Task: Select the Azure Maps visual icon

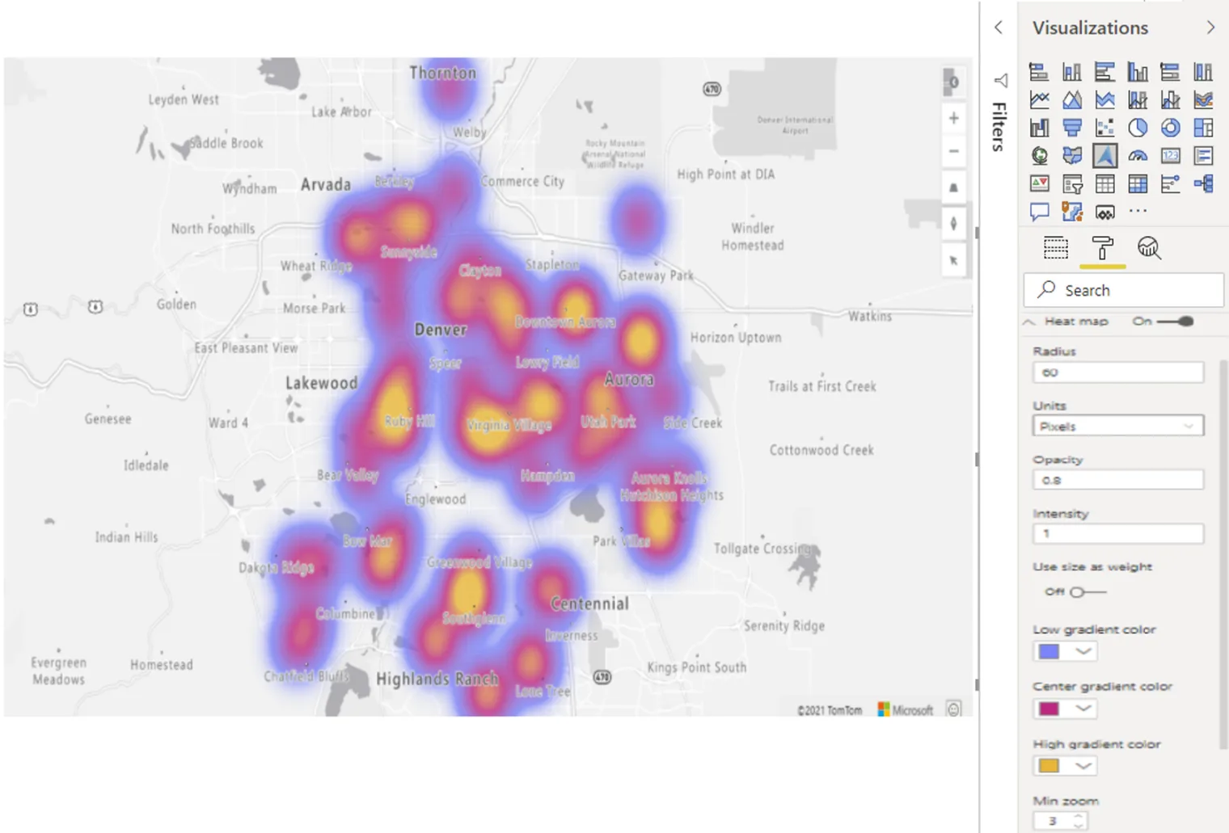Action: [x=1104, y=155]
